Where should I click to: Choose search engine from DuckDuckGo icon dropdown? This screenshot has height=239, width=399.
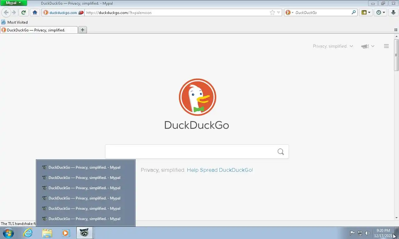(289, 13)
